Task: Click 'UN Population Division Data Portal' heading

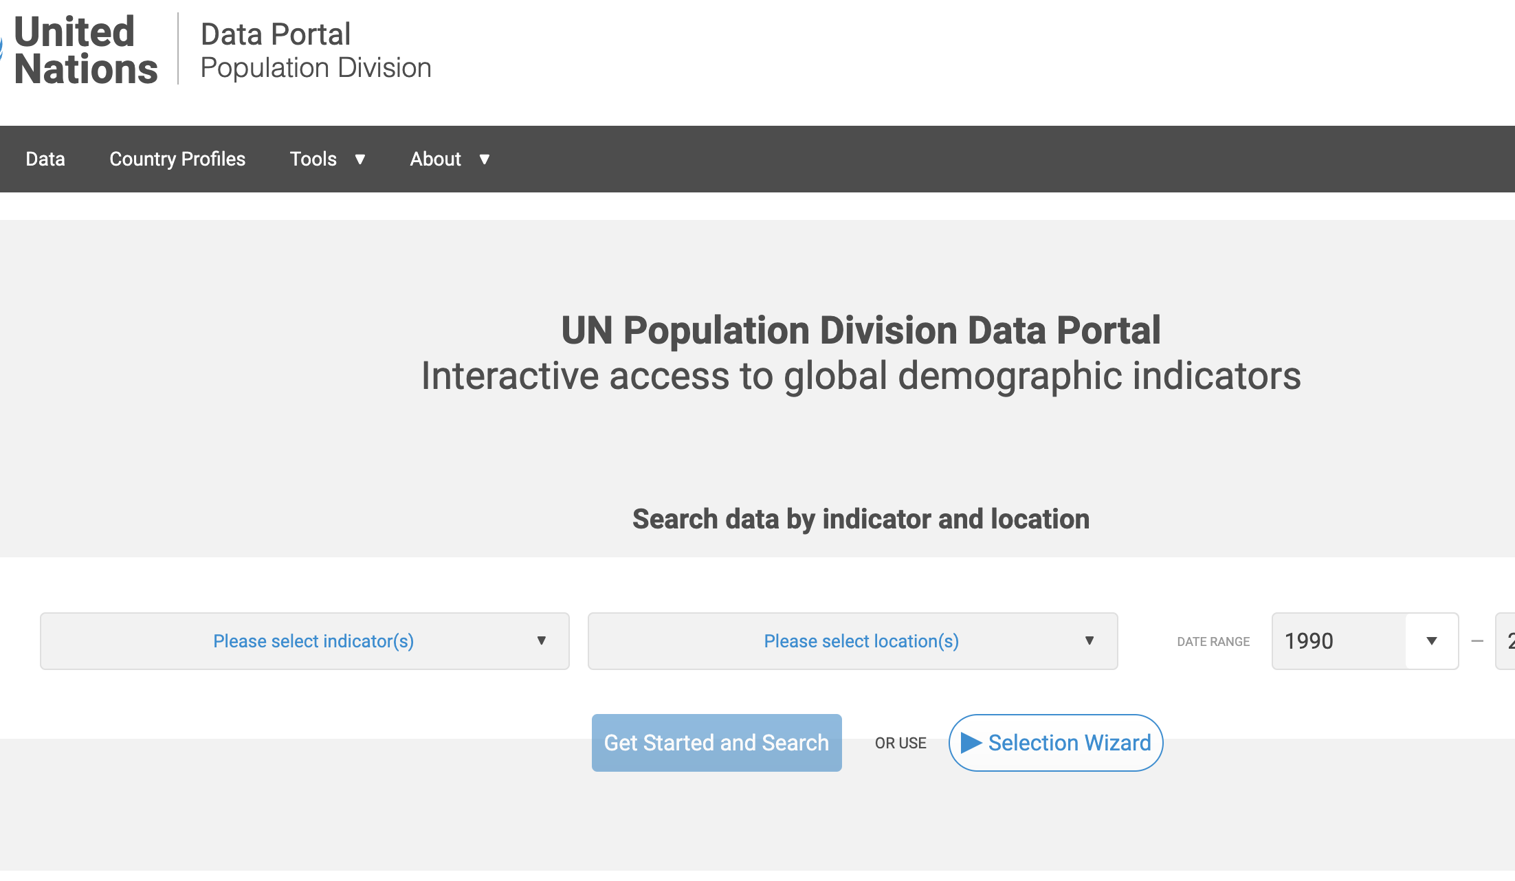Action: coord(861,331)
